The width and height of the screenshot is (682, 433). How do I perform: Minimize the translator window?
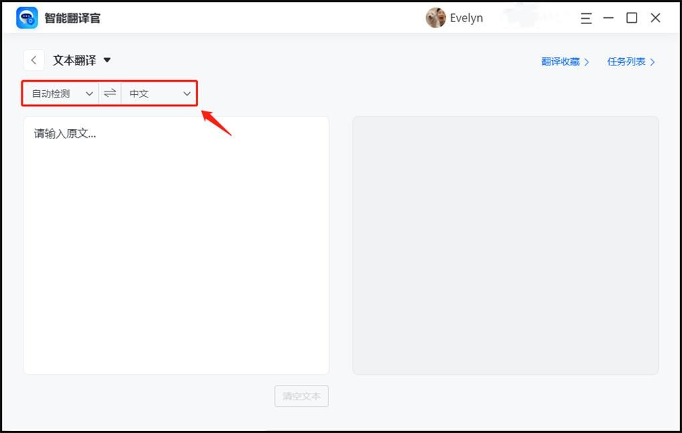[608, 18]
